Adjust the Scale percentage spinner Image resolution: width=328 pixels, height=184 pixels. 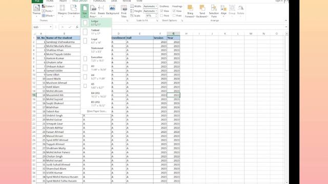156,16
